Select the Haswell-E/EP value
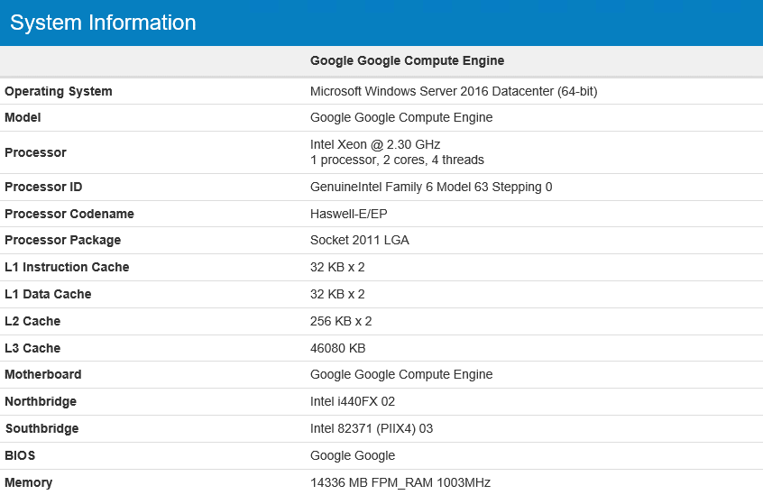763x504 pixels. point(349,214)
